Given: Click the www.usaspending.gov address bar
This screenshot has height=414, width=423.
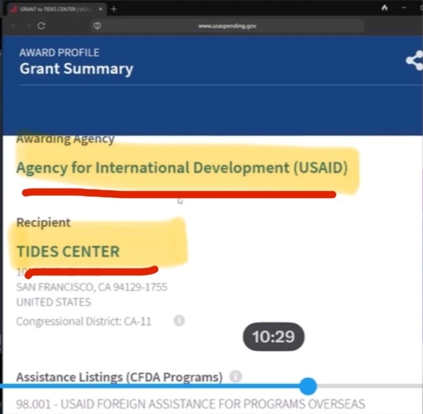Looking at the screenshot, I should pyautogui.click(x=227, y=26).
